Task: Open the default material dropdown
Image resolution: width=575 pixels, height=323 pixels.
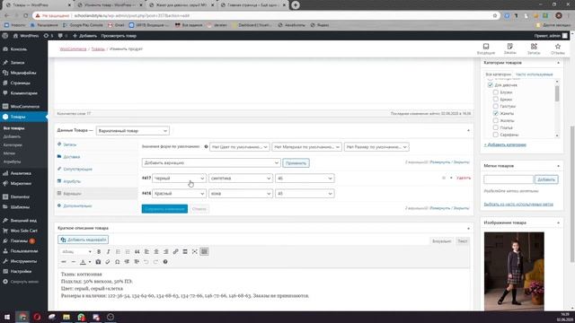Action: [306, 147]
